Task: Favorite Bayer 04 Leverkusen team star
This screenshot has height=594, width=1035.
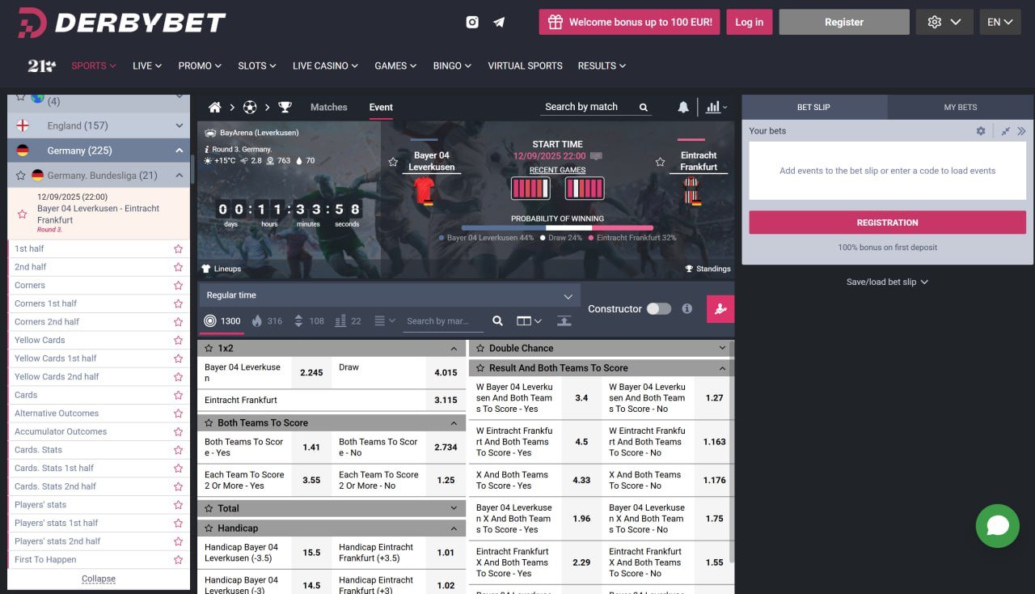Action: tap(393, 162)
